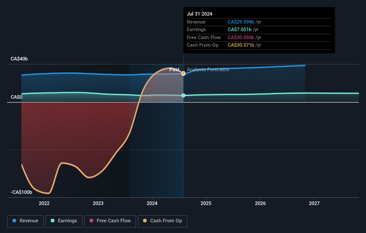This screenshot has width=366, height=233.
Task: Click the Past label on chart
Action: pyautogui.click(x=174, y=70)
